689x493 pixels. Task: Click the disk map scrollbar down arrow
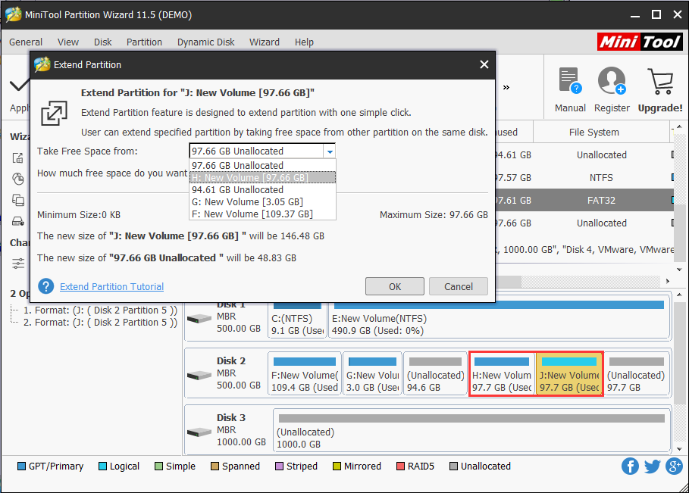click(680, 448)
